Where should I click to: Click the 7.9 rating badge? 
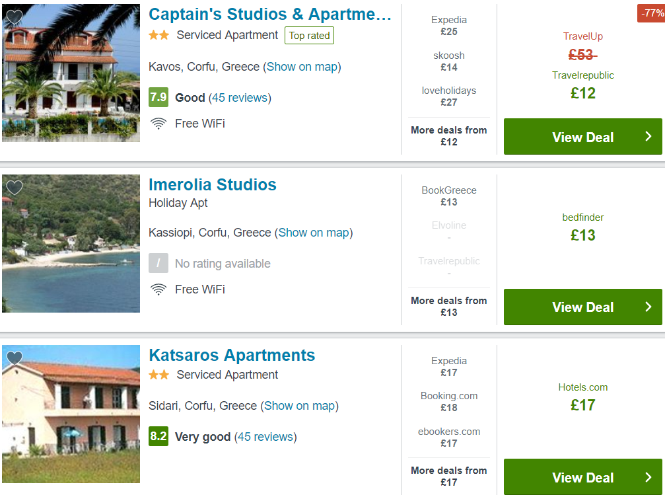[158, 97]
